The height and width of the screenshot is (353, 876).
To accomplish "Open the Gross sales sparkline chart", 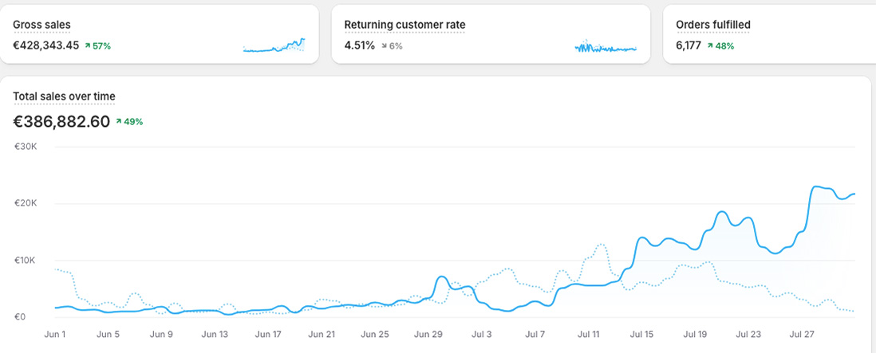I will pos(274,46).
